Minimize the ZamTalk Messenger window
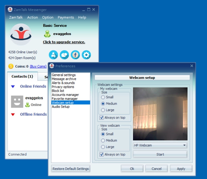The width and height of the screenshot is (207, 179). coord(83,10)
